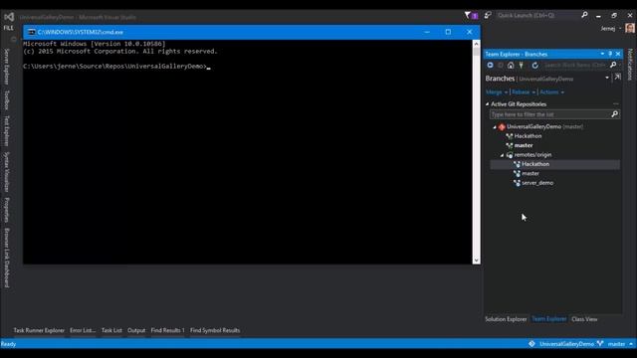
Task: Open the Notifications side tab
Action: 630,64
